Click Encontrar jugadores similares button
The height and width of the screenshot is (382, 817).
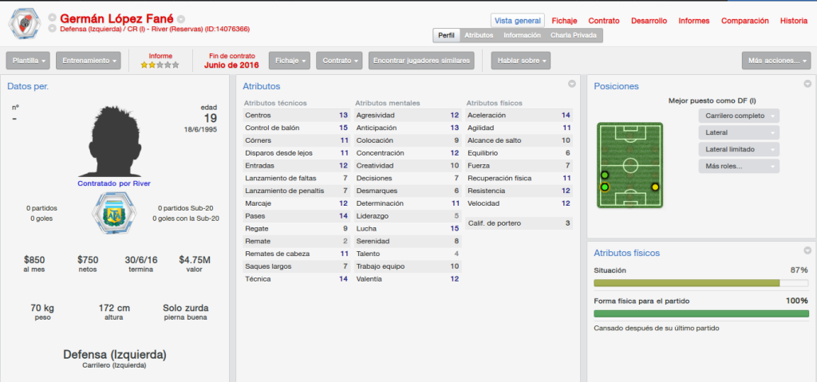(x=421, y=61)
